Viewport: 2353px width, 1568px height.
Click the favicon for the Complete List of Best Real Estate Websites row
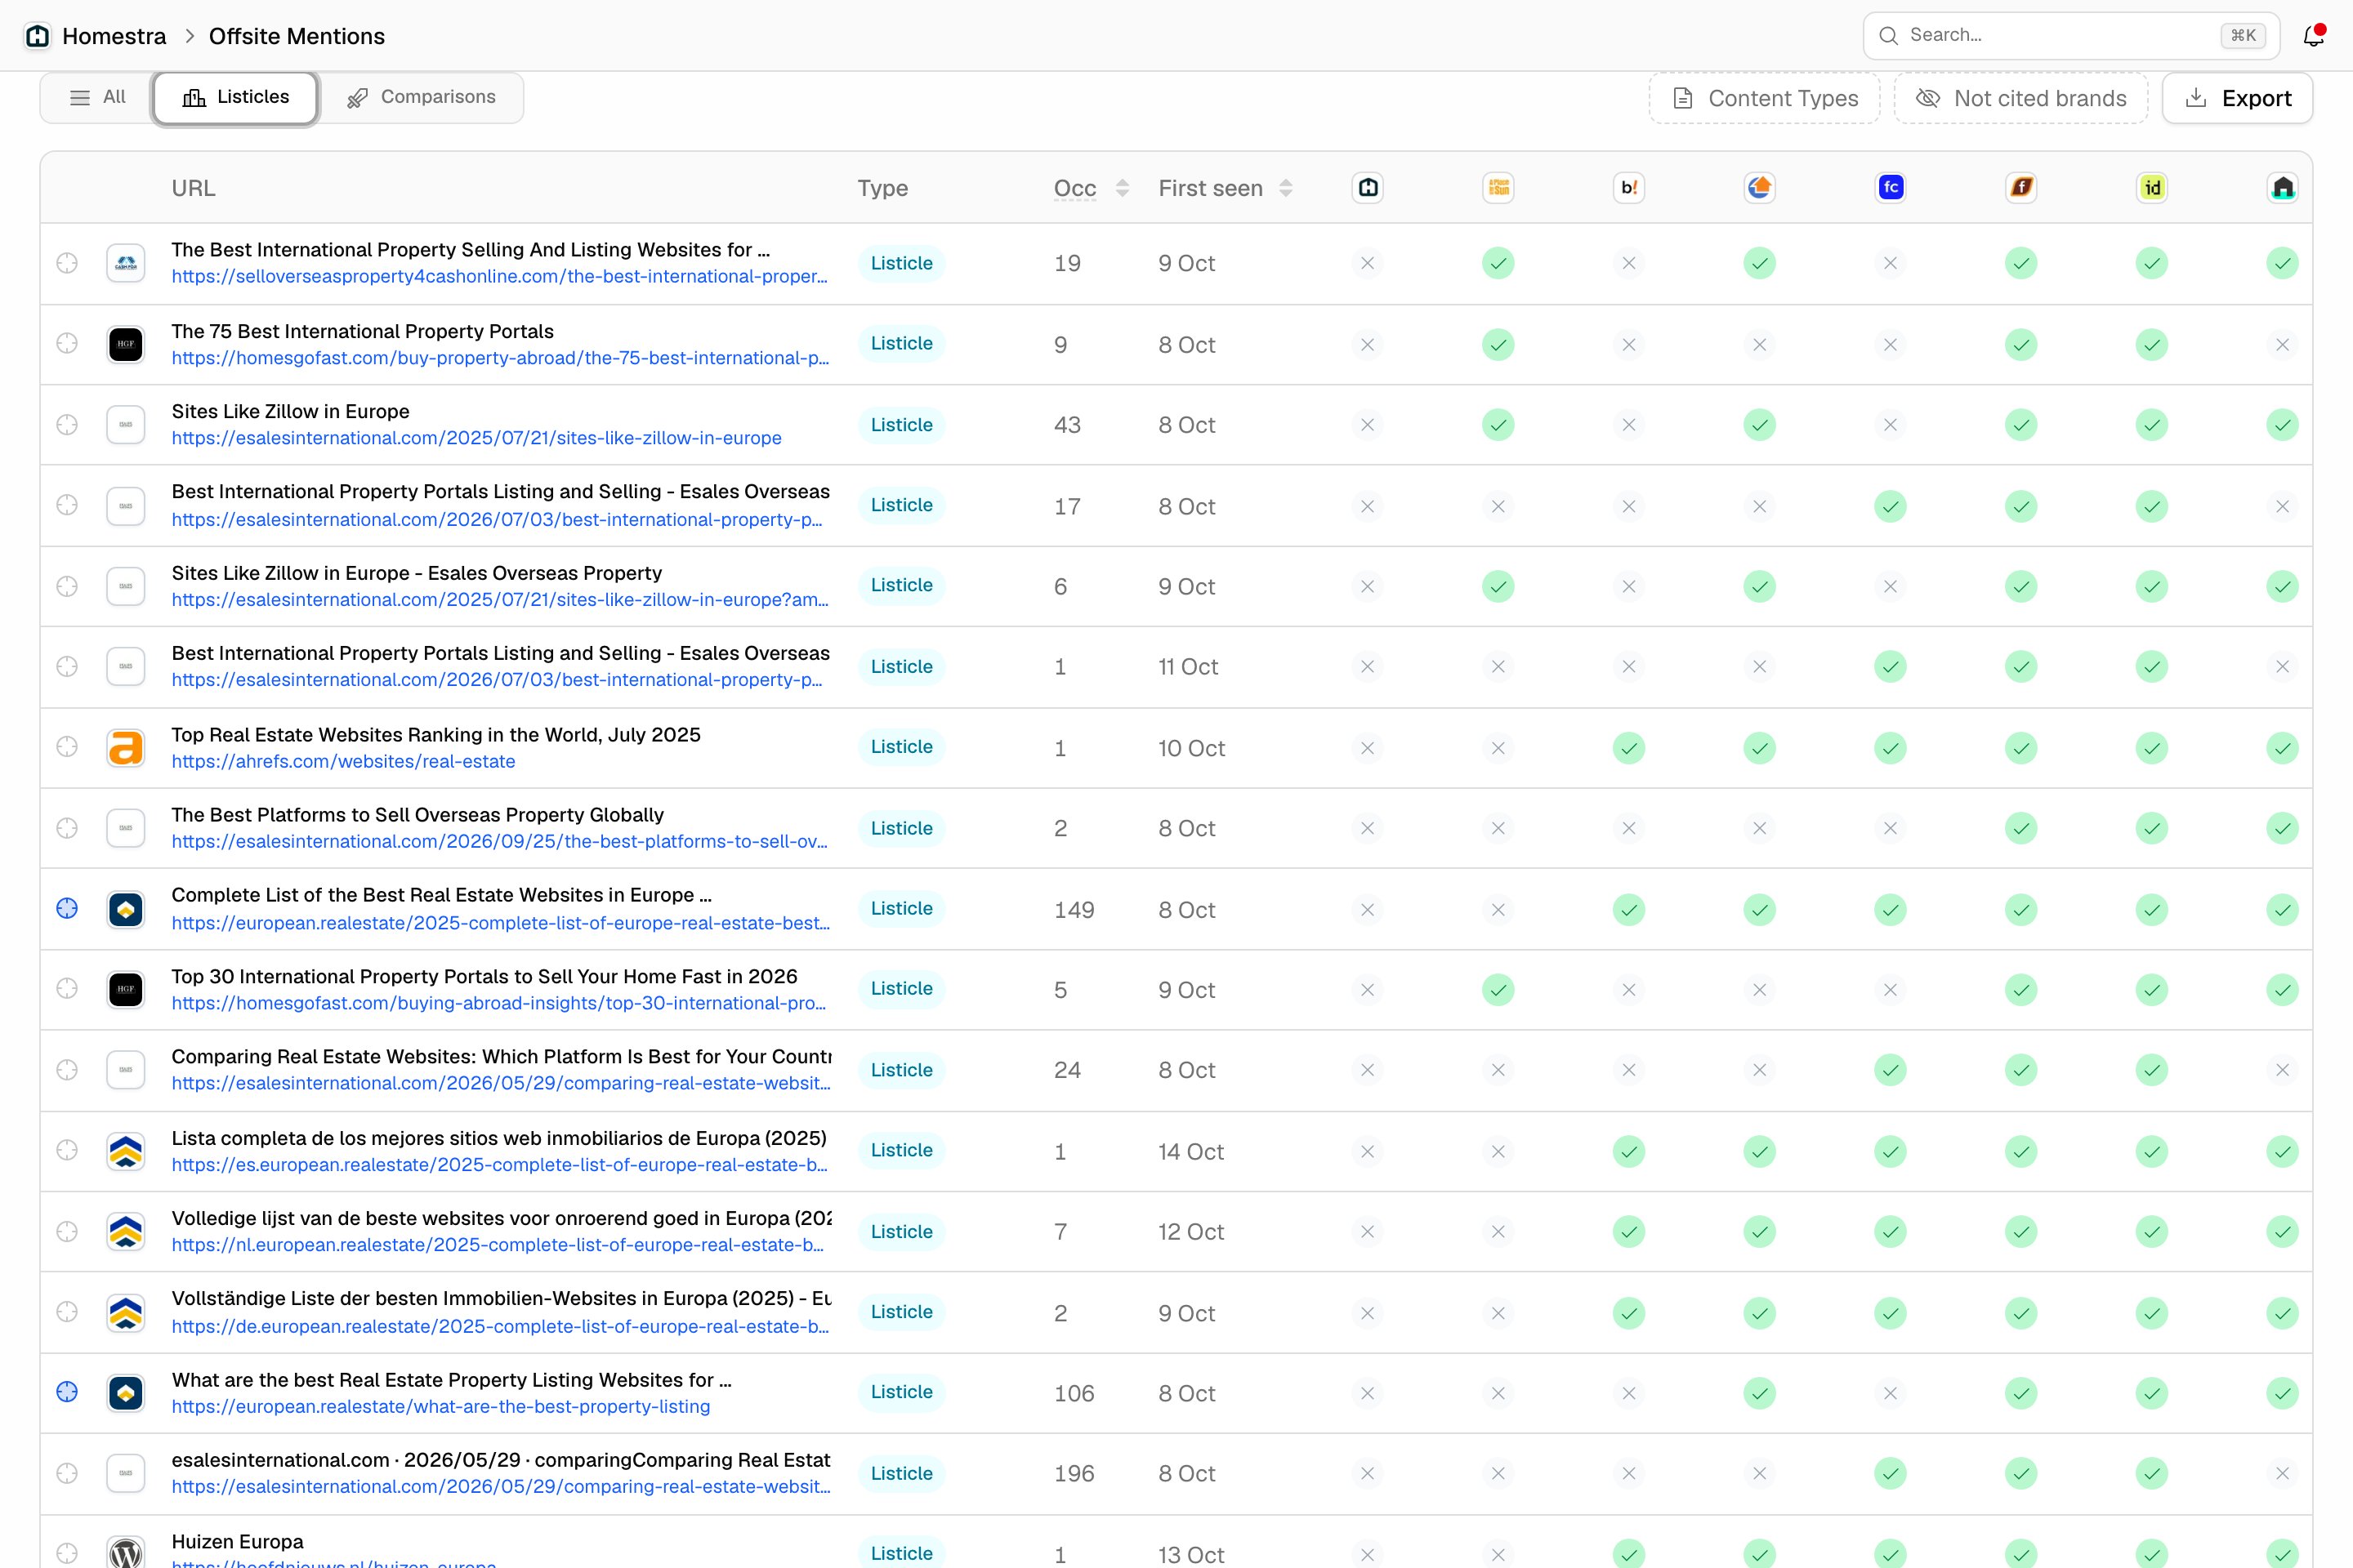(126, 909)
